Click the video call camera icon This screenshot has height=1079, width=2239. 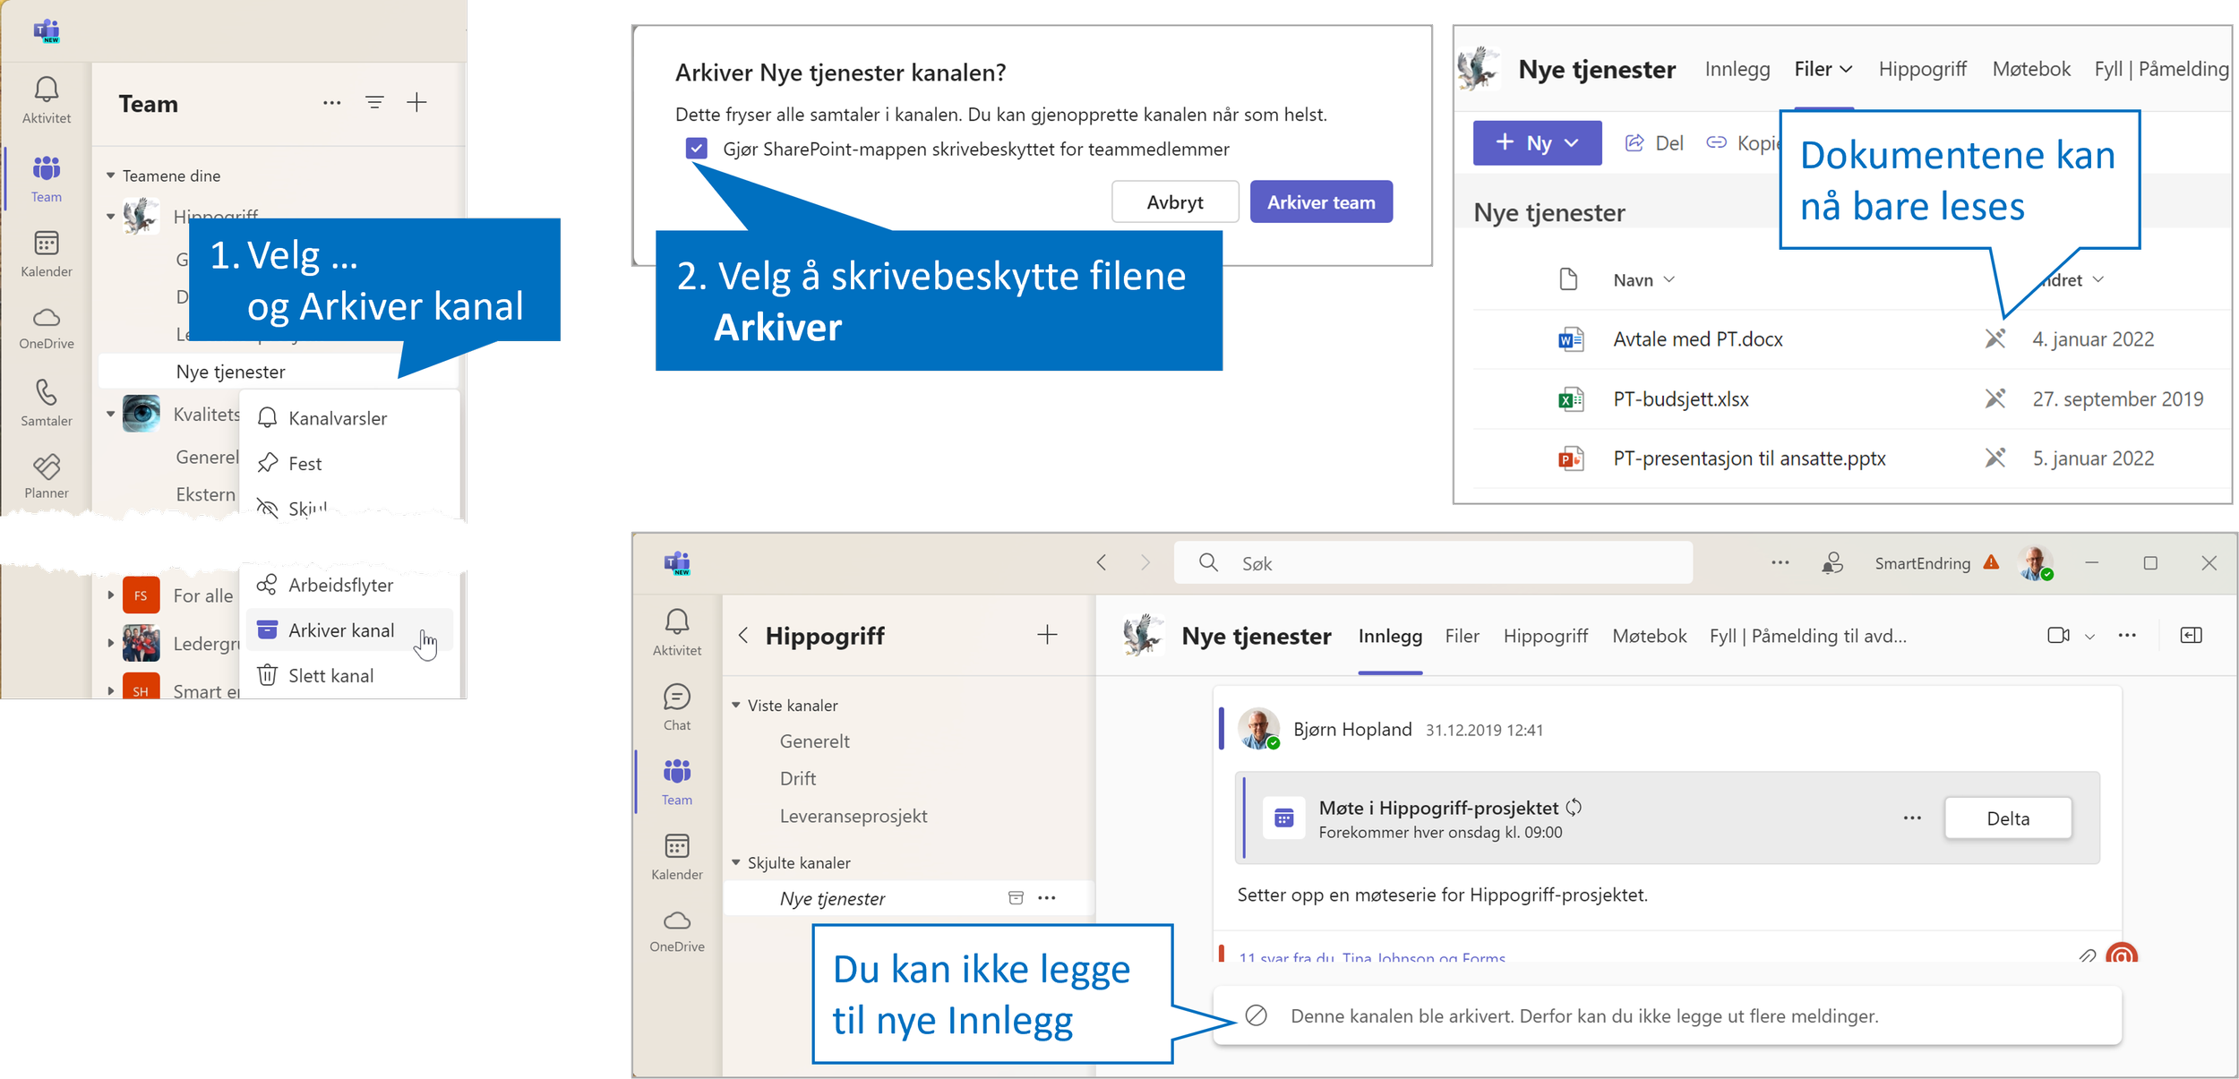2057,636
